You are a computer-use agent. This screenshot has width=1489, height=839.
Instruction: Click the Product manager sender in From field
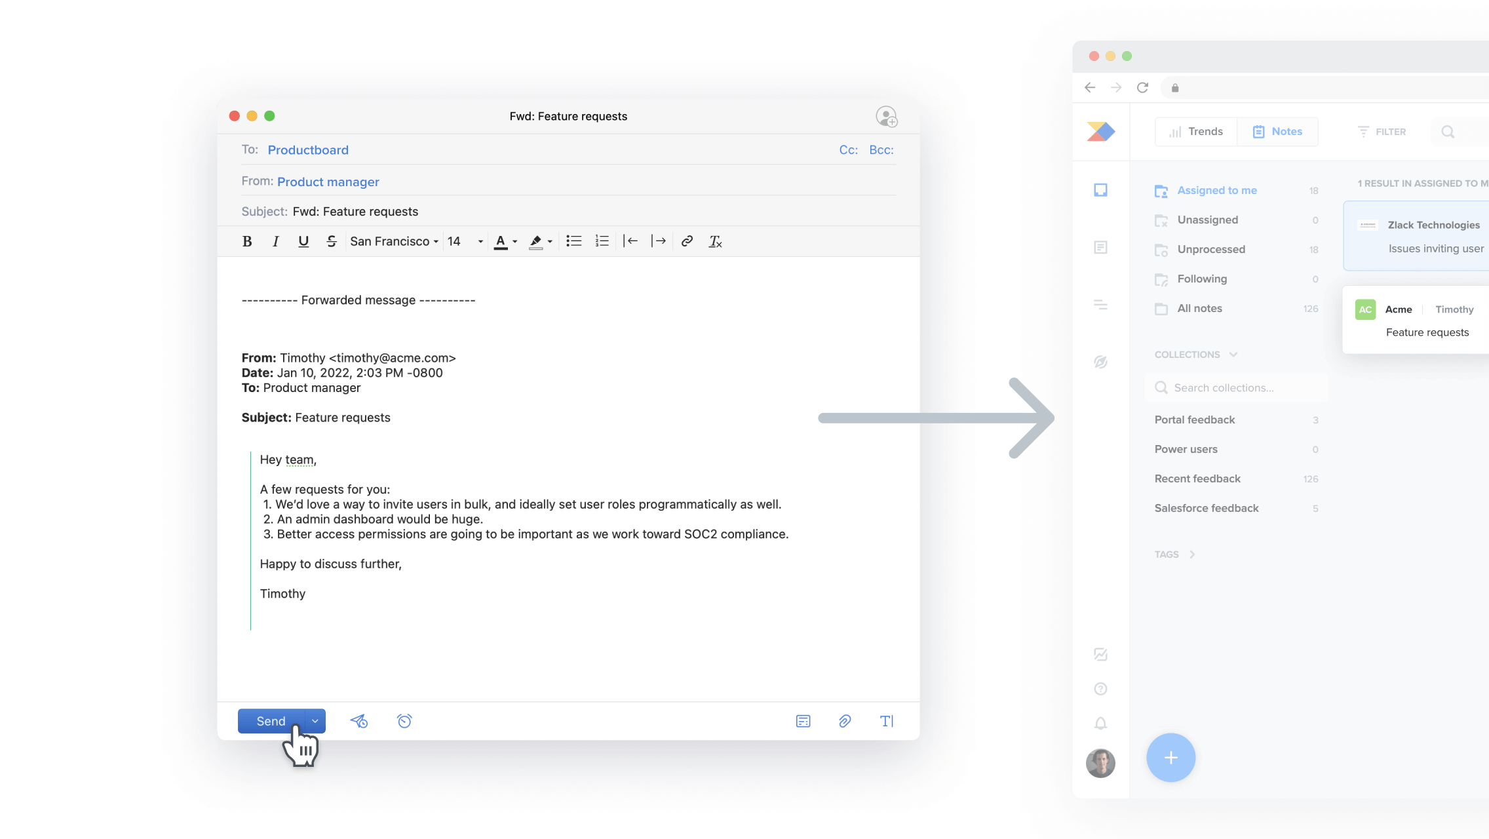[x=328, y=182]
